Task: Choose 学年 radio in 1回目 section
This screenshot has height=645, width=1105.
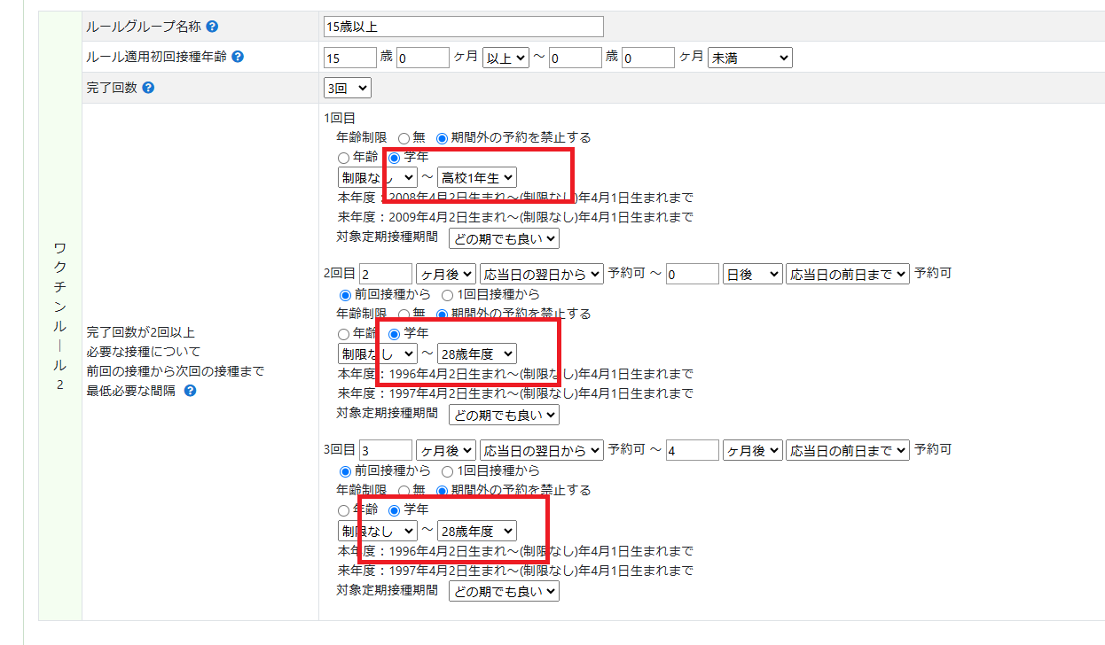Action: 395,158
